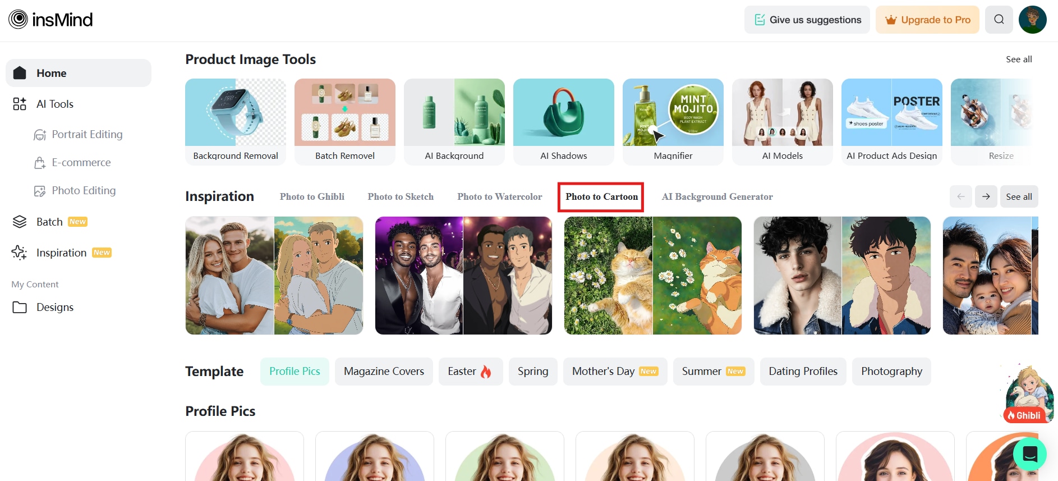Viewport: 1058px width, 481px height.
Task: Select Photography template category
Action: (891, 372)
